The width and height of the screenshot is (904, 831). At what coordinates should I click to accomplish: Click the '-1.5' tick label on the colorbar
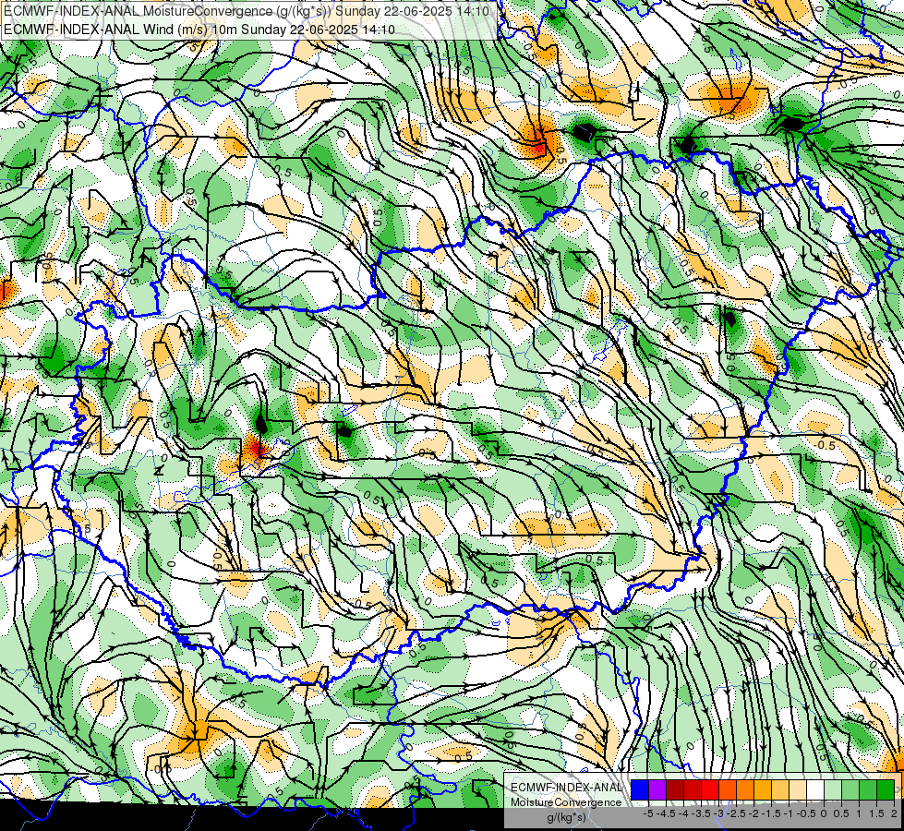click(770, 813)
